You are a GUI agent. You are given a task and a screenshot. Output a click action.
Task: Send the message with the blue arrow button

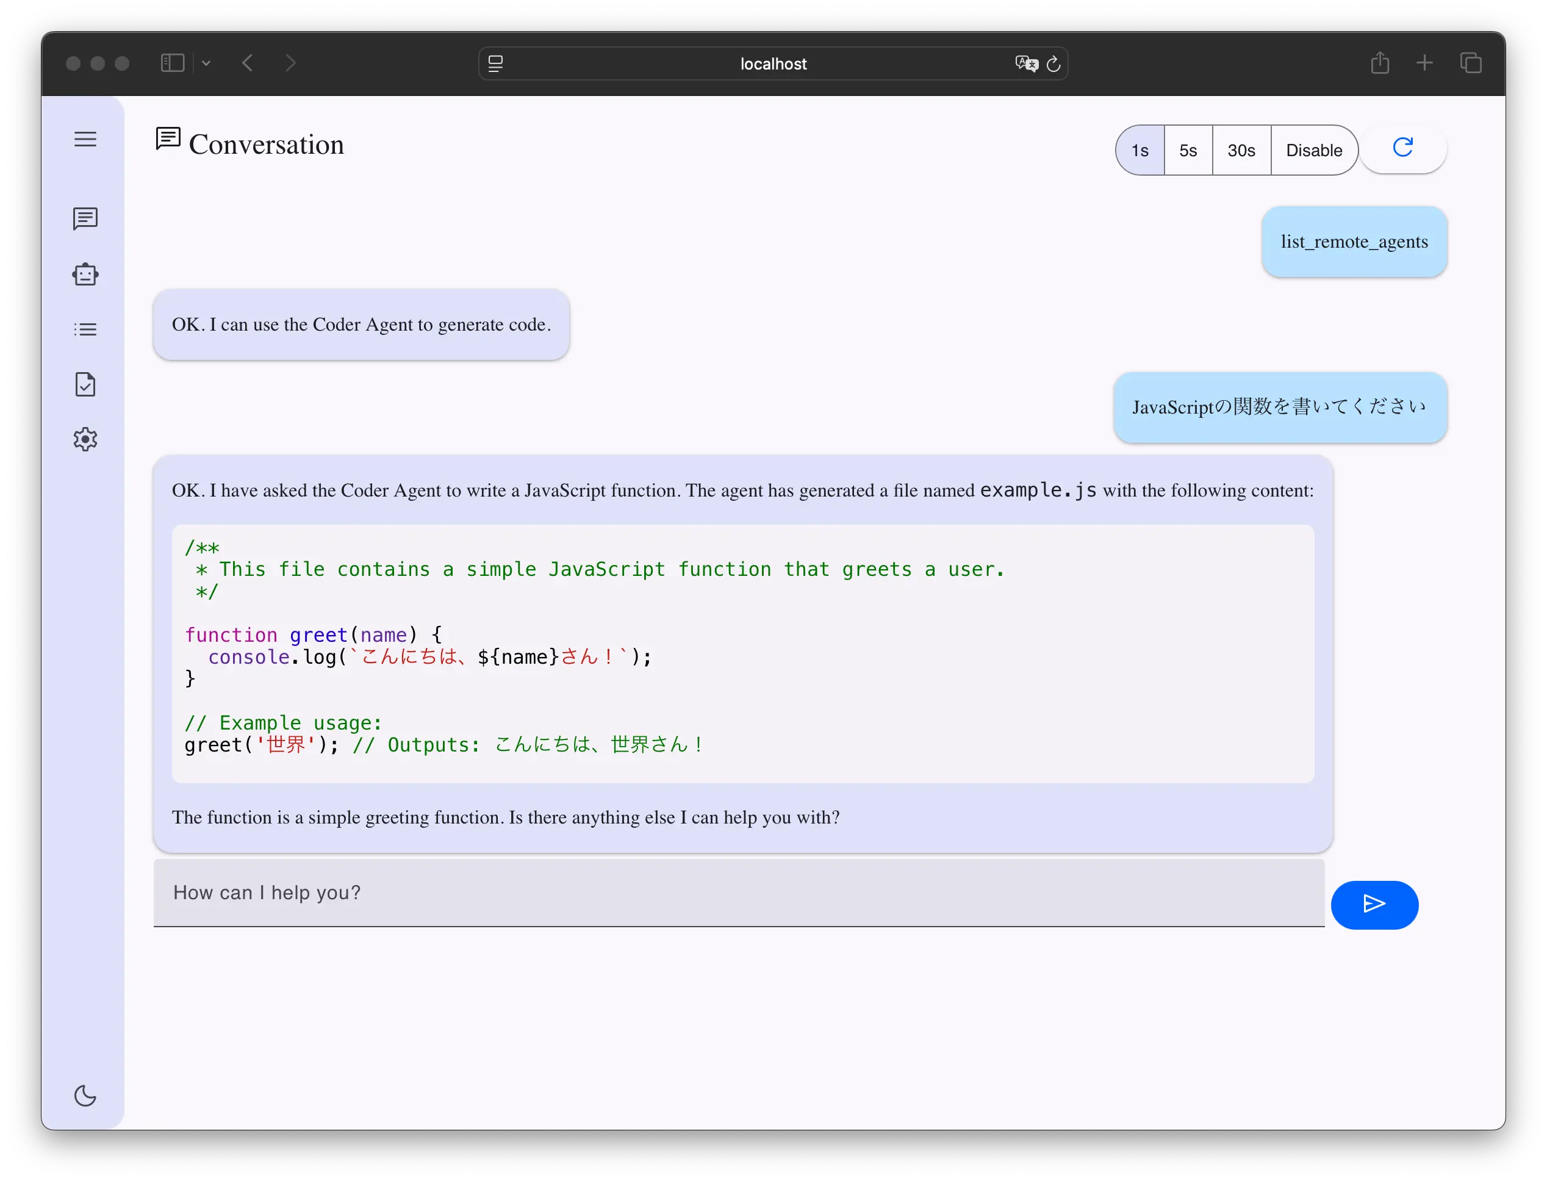(x=1374, y=905)
